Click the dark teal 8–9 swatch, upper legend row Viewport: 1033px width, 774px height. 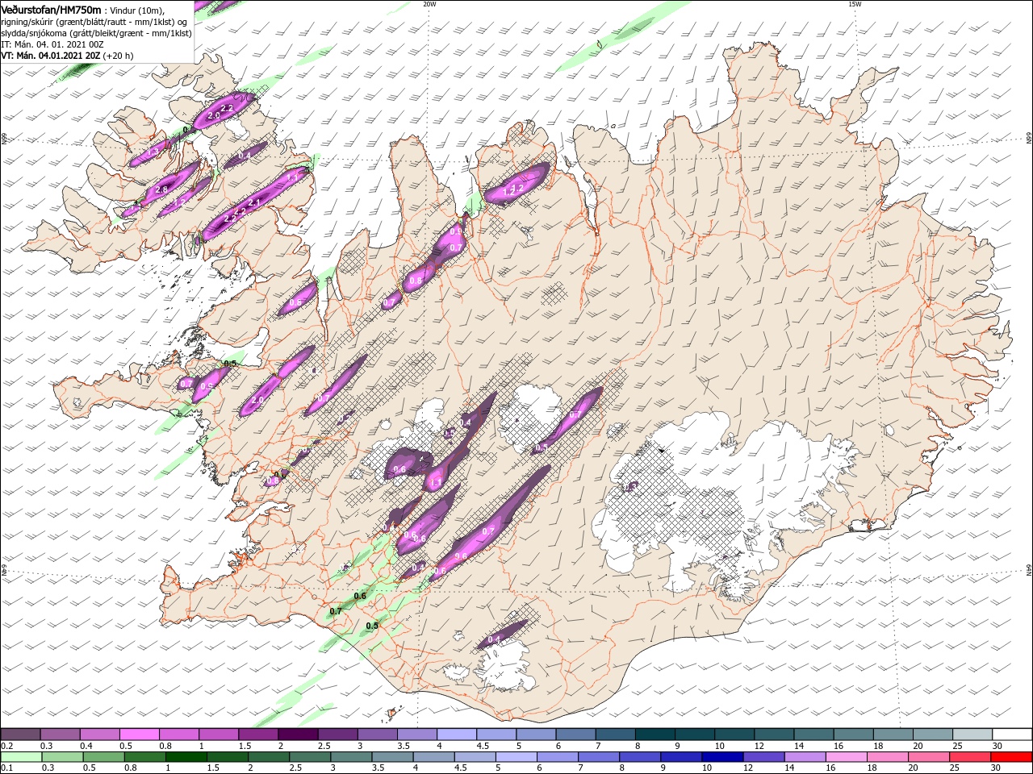pyautogui.click(x=655, y=734)
